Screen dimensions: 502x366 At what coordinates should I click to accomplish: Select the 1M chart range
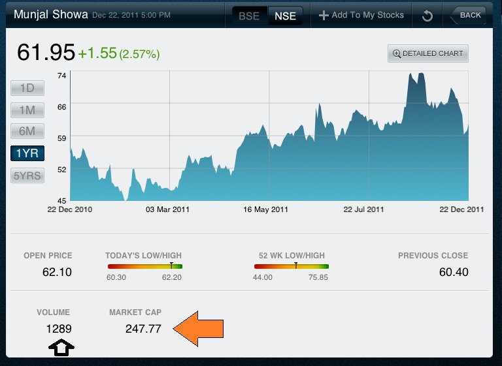(x=27, y=110)
